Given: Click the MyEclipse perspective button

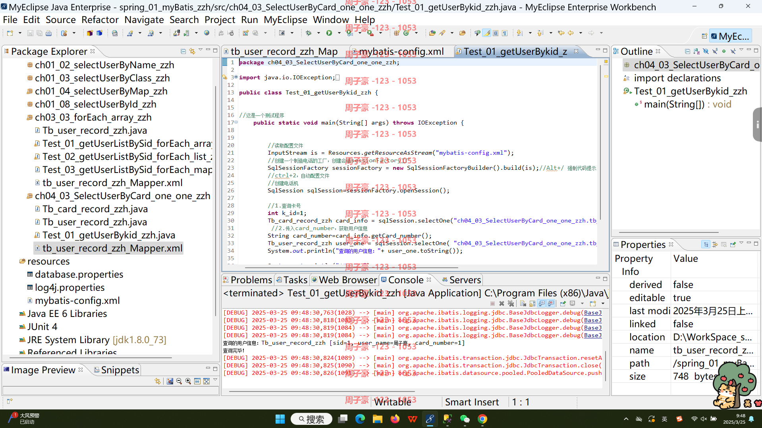Looking at the screenshot, I should (x=730, y=36).
